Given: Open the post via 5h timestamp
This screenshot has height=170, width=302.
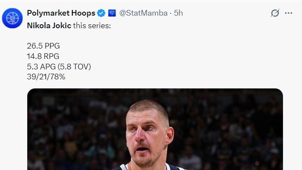Looking at the screenshot, I should pyautogui.click(x=179, y=13).
